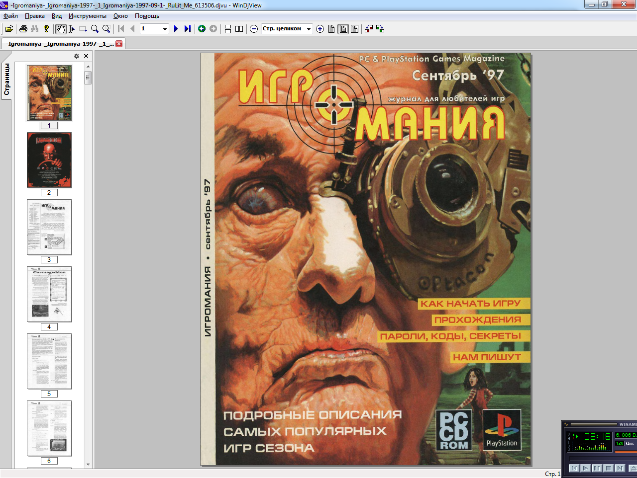Choose the magnifying glass tool

click(x=95, y=29)
